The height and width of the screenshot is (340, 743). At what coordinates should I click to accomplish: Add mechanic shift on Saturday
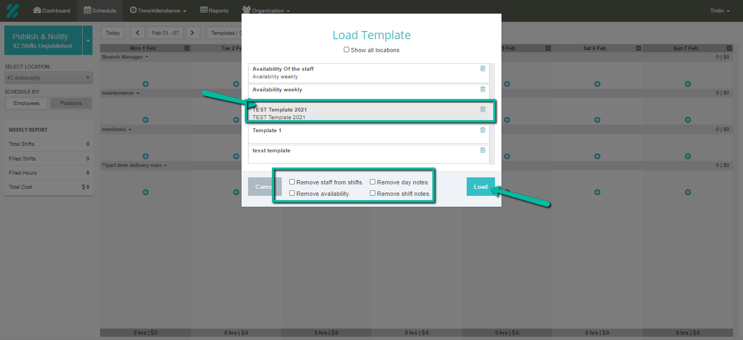coord(597,156)
